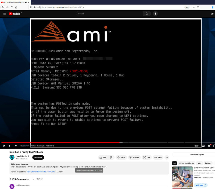Expand the What's Causing the Problem chapter
Screen dimensions: 215x189
[43, 146]
